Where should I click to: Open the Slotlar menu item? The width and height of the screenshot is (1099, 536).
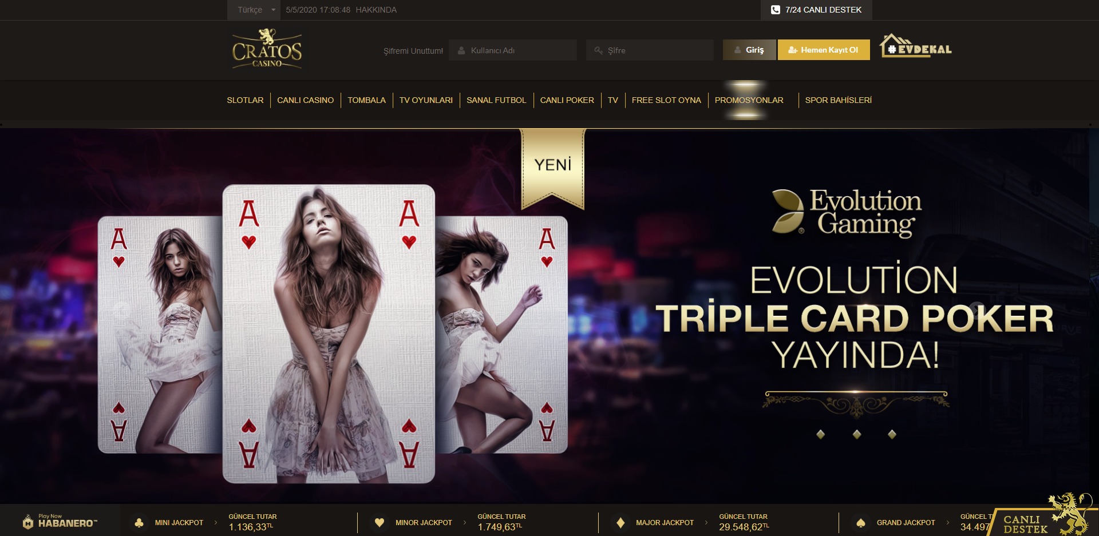tap(245, 100)
